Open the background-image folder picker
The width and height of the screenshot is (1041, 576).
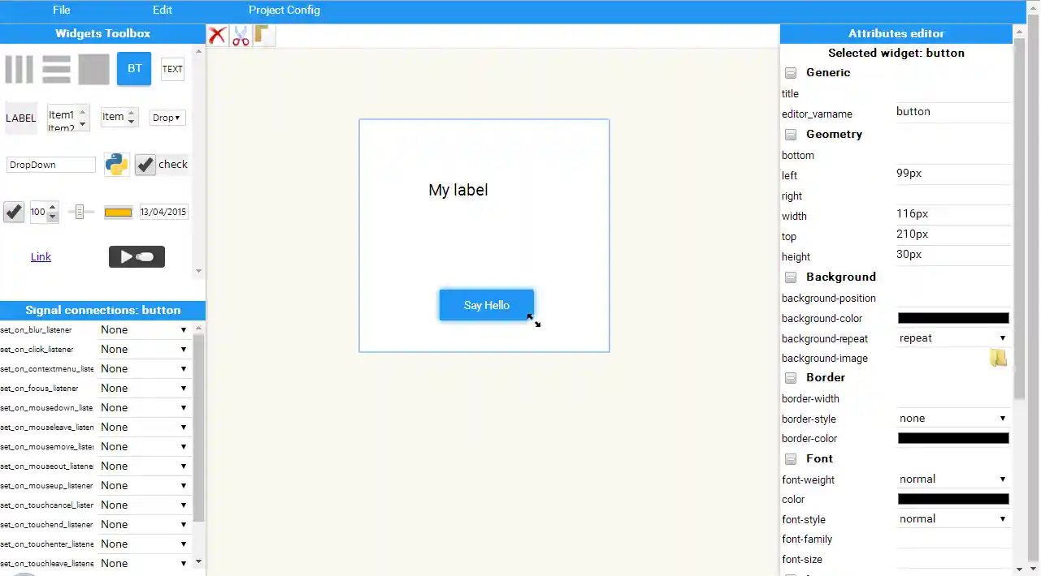999,358
